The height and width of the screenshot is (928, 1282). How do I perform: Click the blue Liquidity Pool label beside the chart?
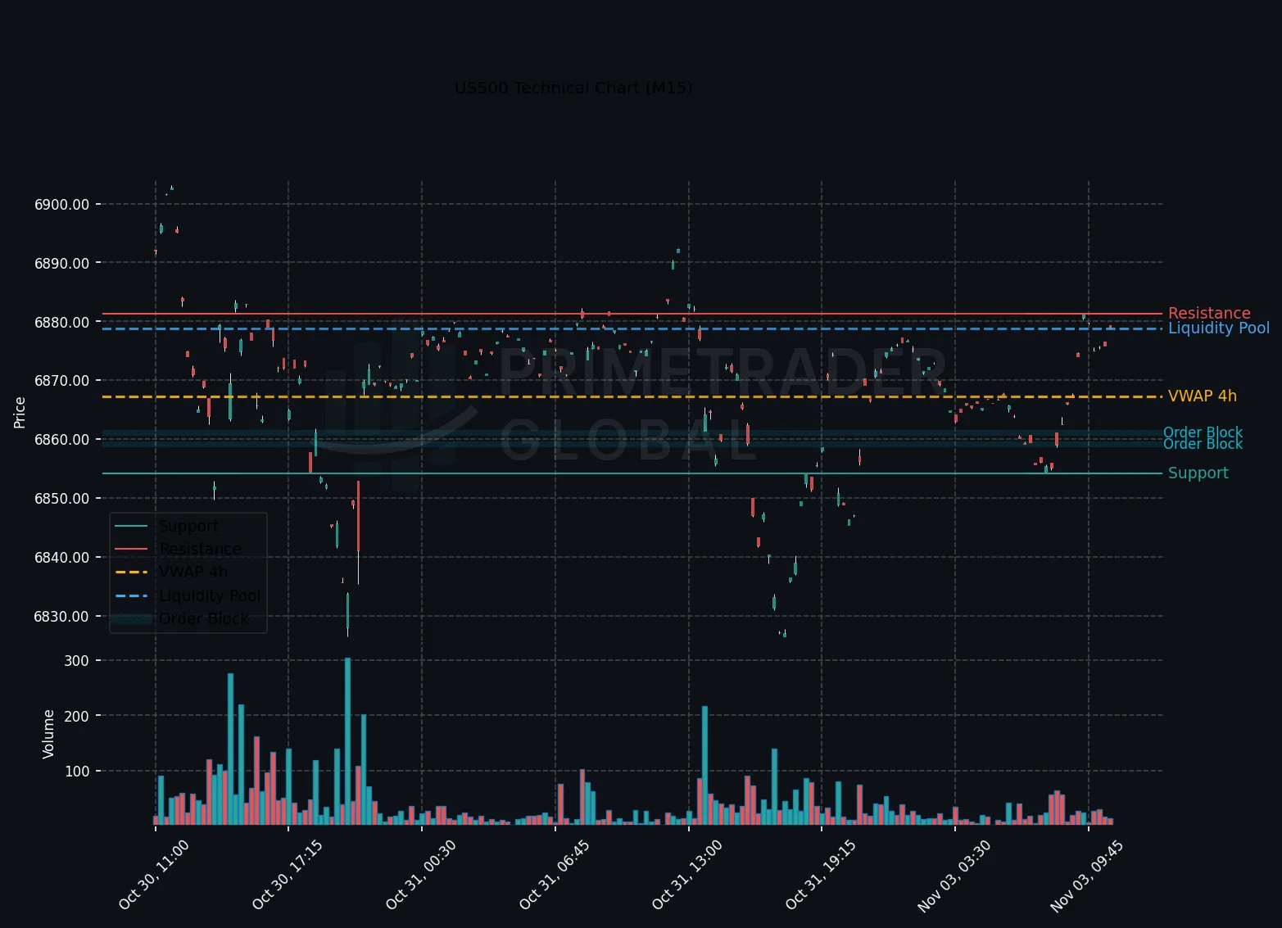tap(1219, 328)
